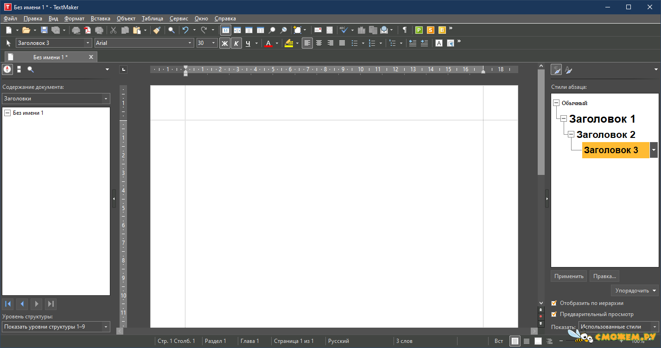Apply the red font color A
661x348 pixels.
tap(268, 43)
